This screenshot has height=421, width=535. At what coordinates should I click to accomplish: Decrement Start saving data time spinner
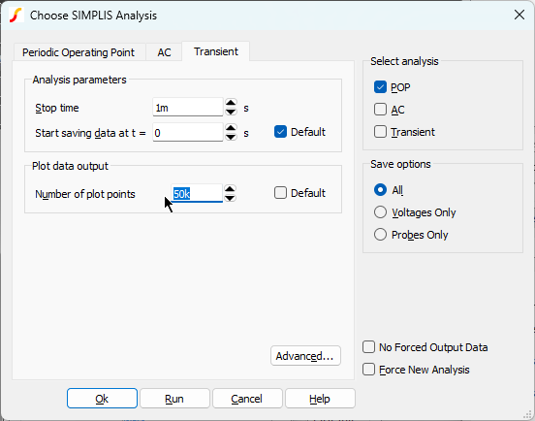click(x=231, y=137)
